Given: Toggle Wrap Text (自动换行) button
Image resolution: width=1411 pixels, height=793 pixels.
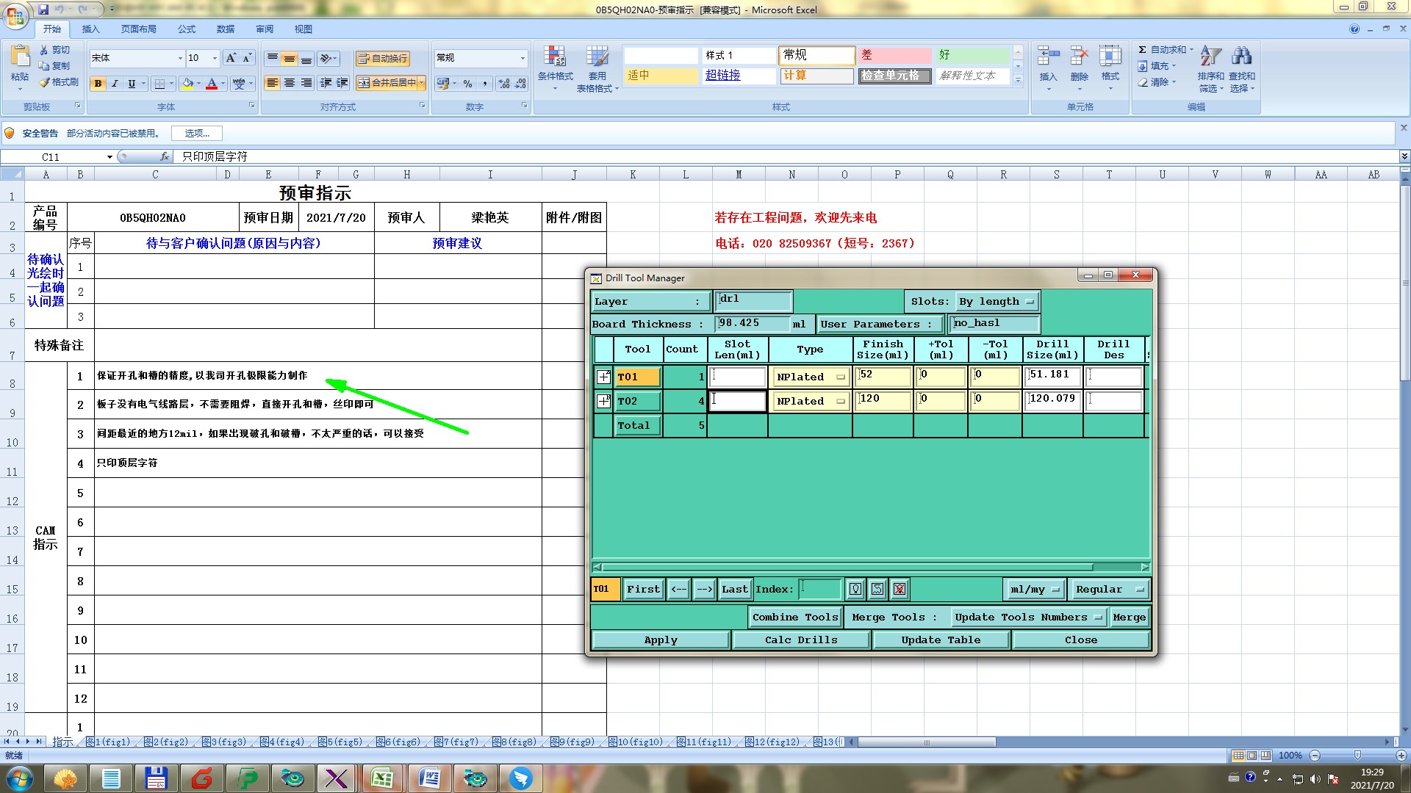Looking at the screenshot, I should point(383,58).
